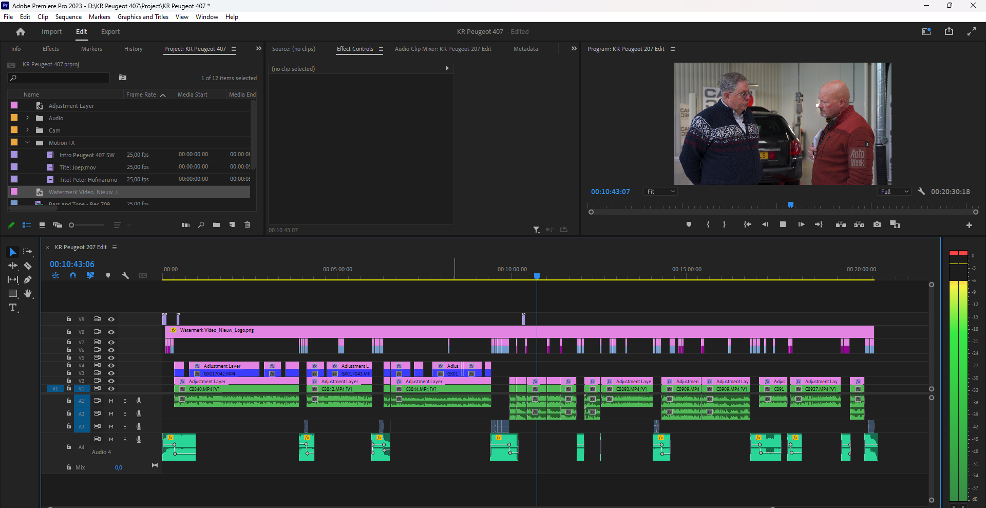Toggle V9 track output eye
This screenshot has height=508, width=986.
click(111, 319)
